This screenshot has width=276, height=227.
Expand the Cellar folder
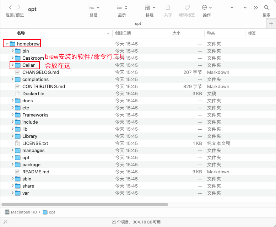(12, 65)
